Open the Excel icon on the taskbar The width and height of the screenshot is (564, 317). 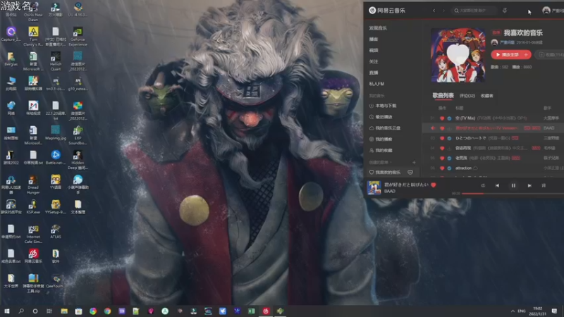252,311
